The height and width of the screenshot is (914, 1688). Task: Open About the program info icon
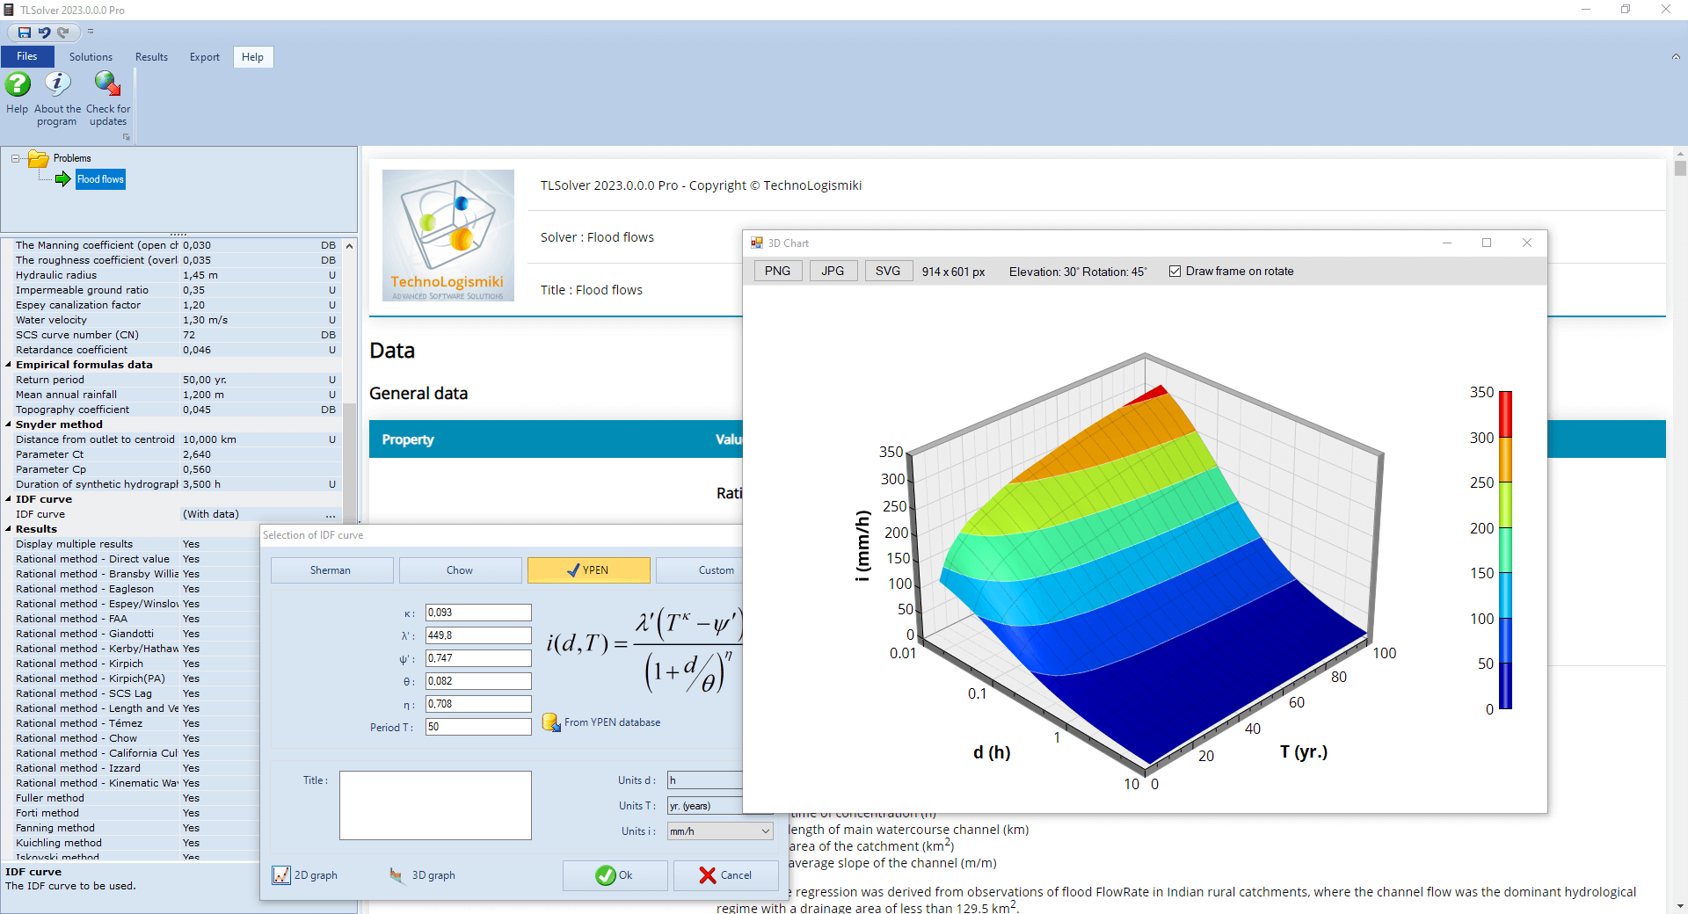[x=57, y=84]
